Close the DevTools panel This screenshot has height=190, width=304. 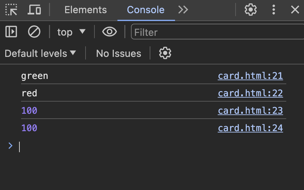tap(295, 10)
